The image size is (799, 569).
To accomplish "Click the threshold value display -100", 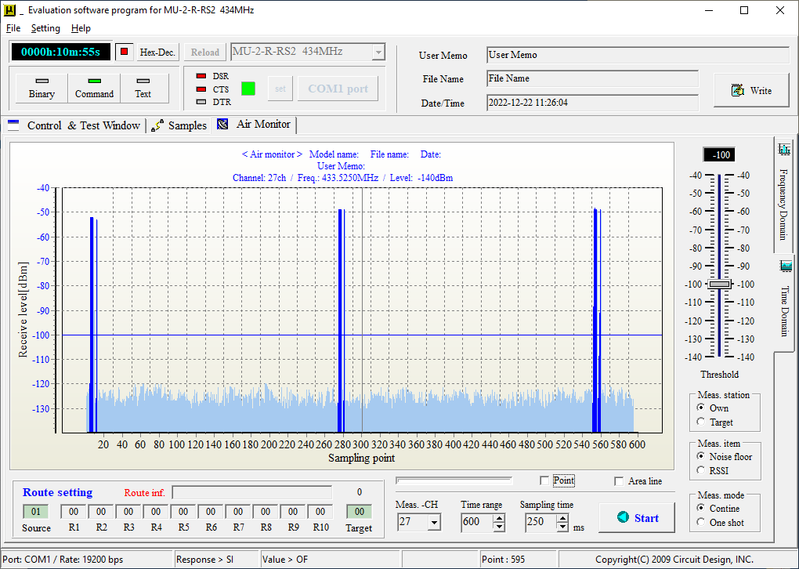I will pos(719,154).
